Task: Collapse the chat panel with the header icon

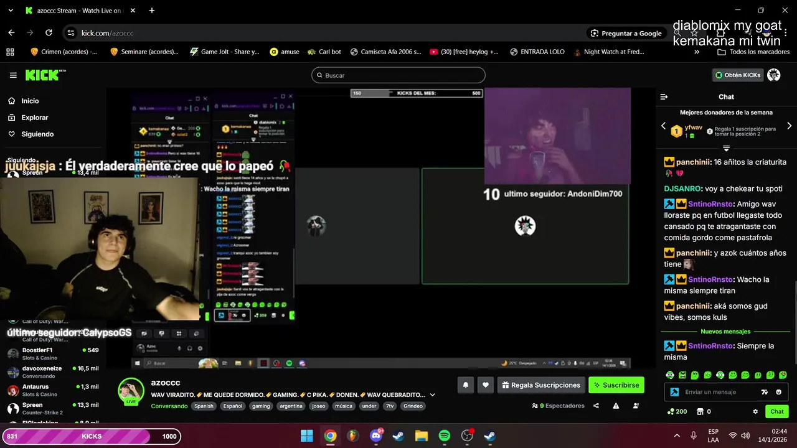Action: (664, 96)
